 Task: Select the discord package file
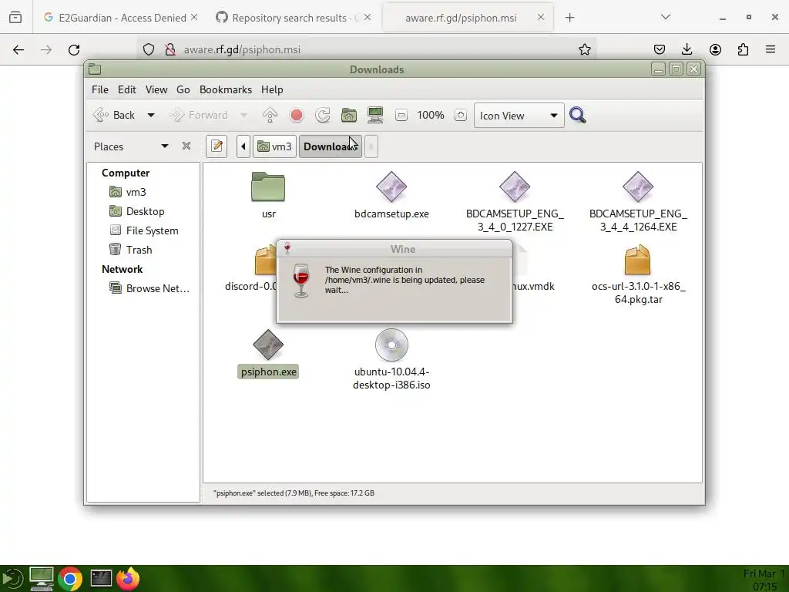250,268
